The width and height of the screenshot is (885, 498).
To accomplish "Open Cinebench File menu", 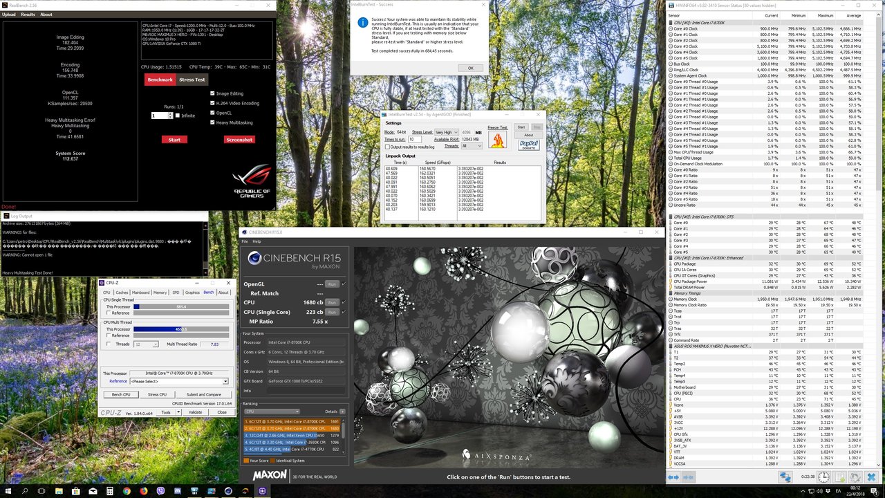I will (245, 241).
